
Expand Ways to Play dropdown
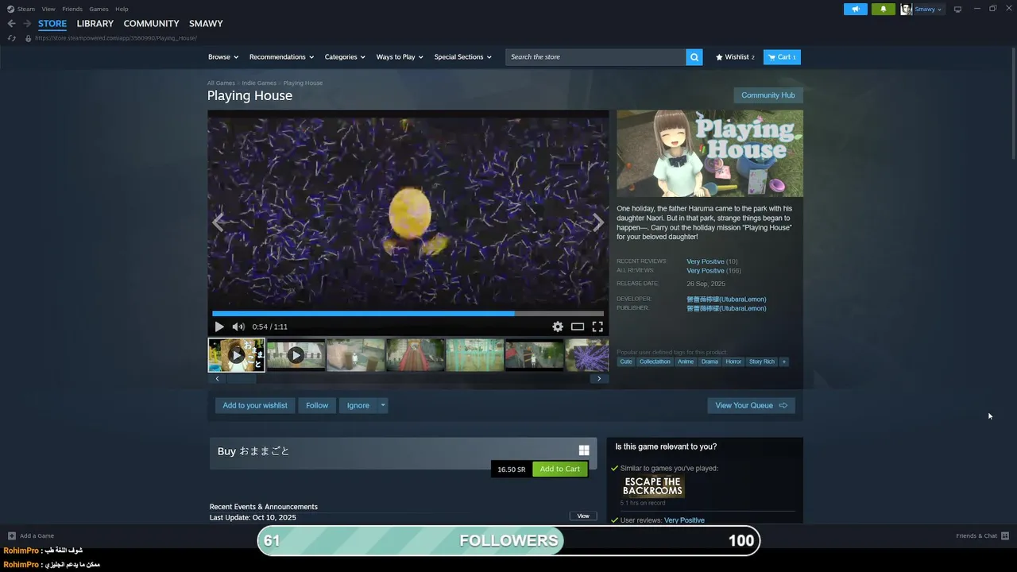pos(400,57)
